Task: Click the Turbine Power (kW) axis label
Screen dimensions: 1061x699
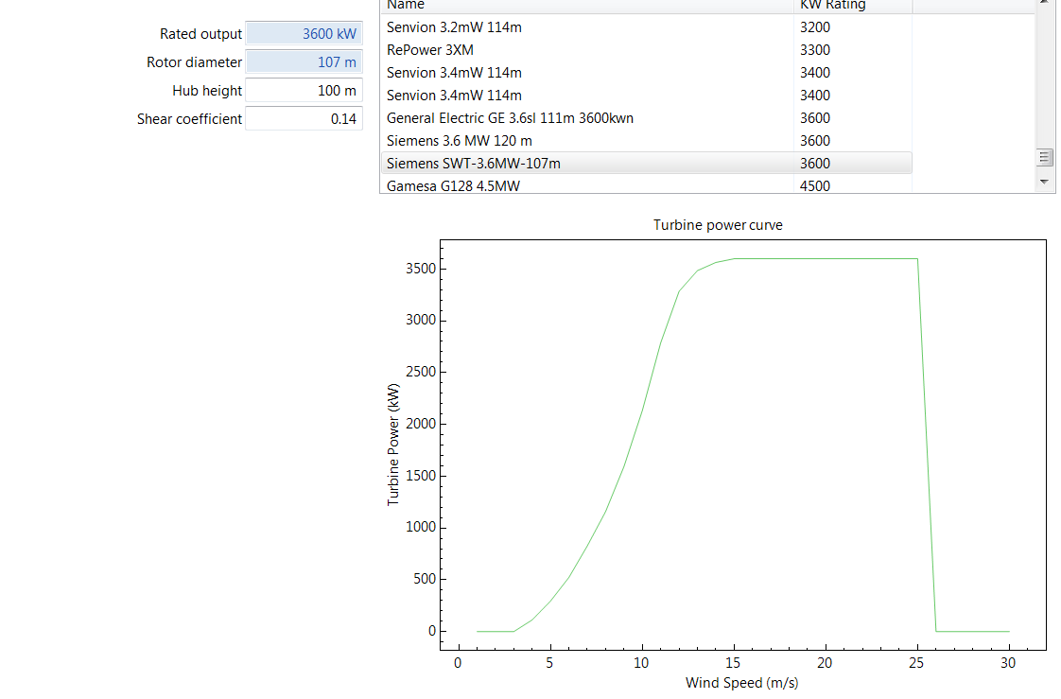Action: pos(393,444)
